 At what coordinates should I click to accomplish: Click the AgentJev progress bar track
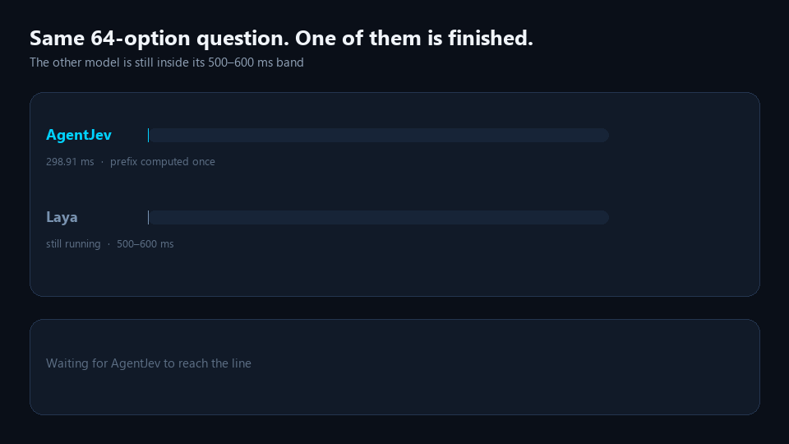378,135
